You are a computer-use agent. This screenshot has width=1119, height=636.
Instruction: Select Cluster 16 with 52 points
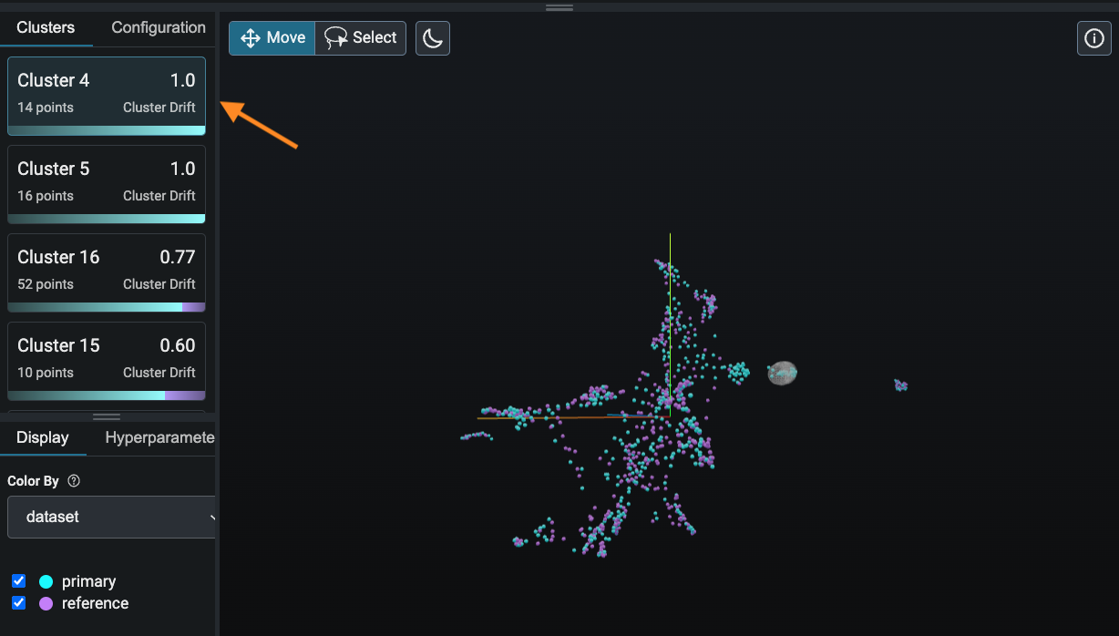click(x=107, y=271)
